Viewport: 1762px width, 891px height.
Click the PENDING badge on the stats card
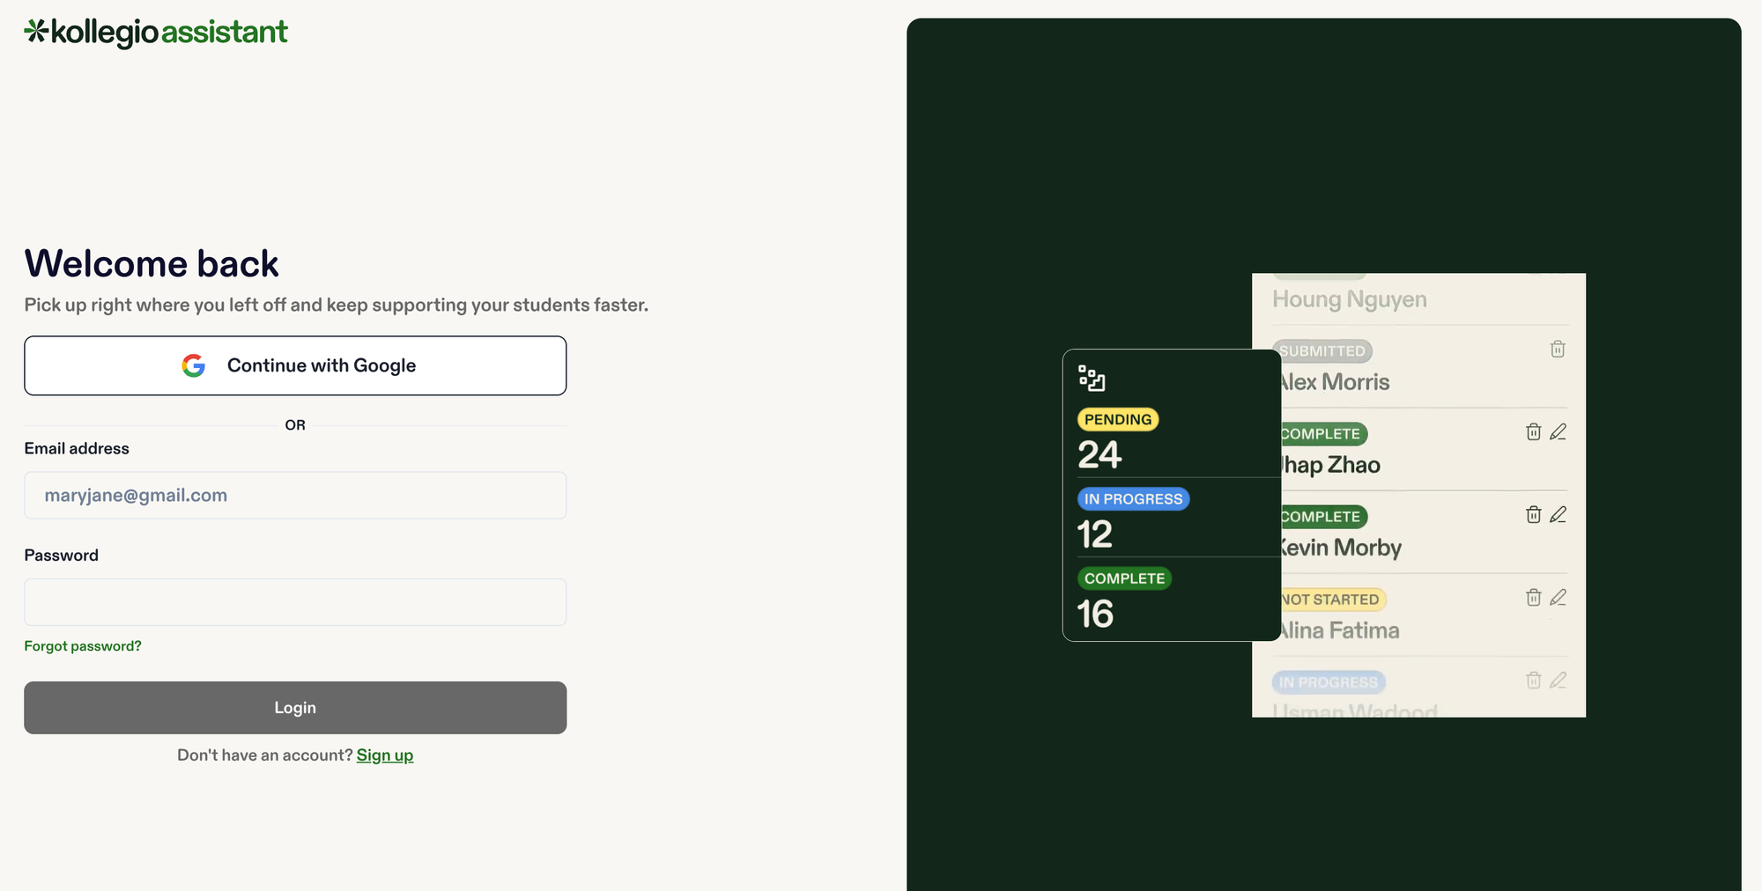tap(1117, 419)
